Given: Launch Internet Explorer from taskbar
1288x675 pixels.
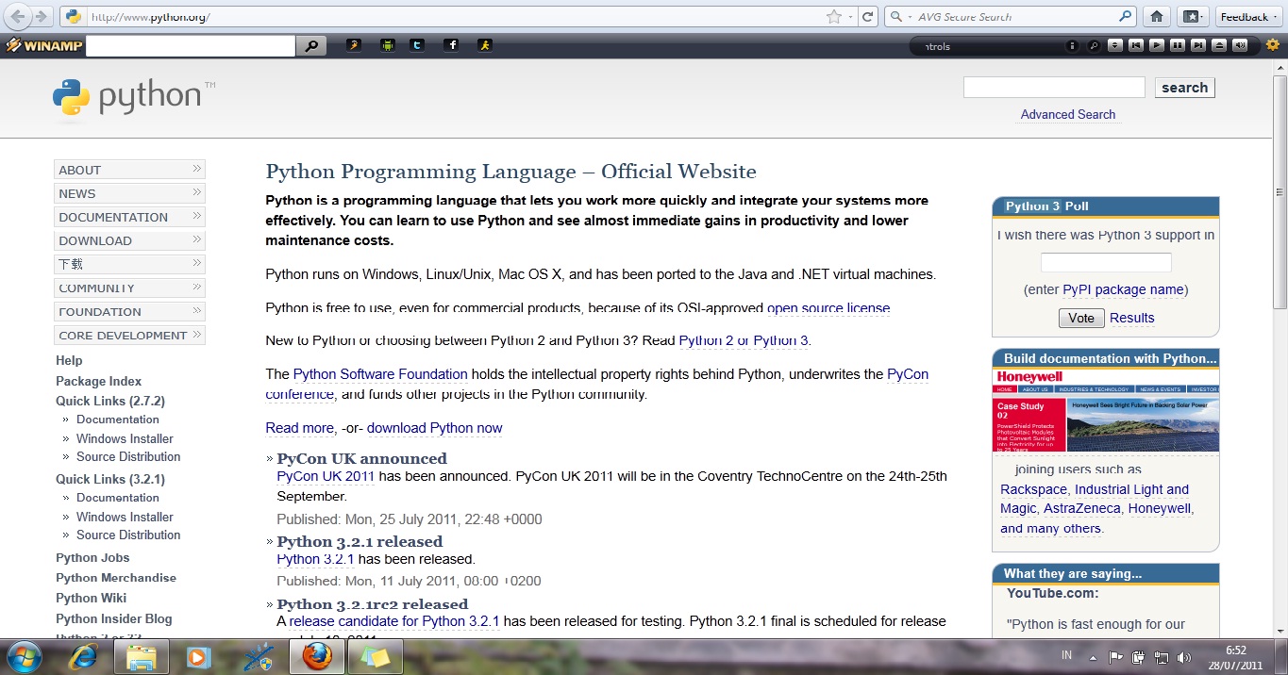Looking at the screenshot, I should click(84, 656).
